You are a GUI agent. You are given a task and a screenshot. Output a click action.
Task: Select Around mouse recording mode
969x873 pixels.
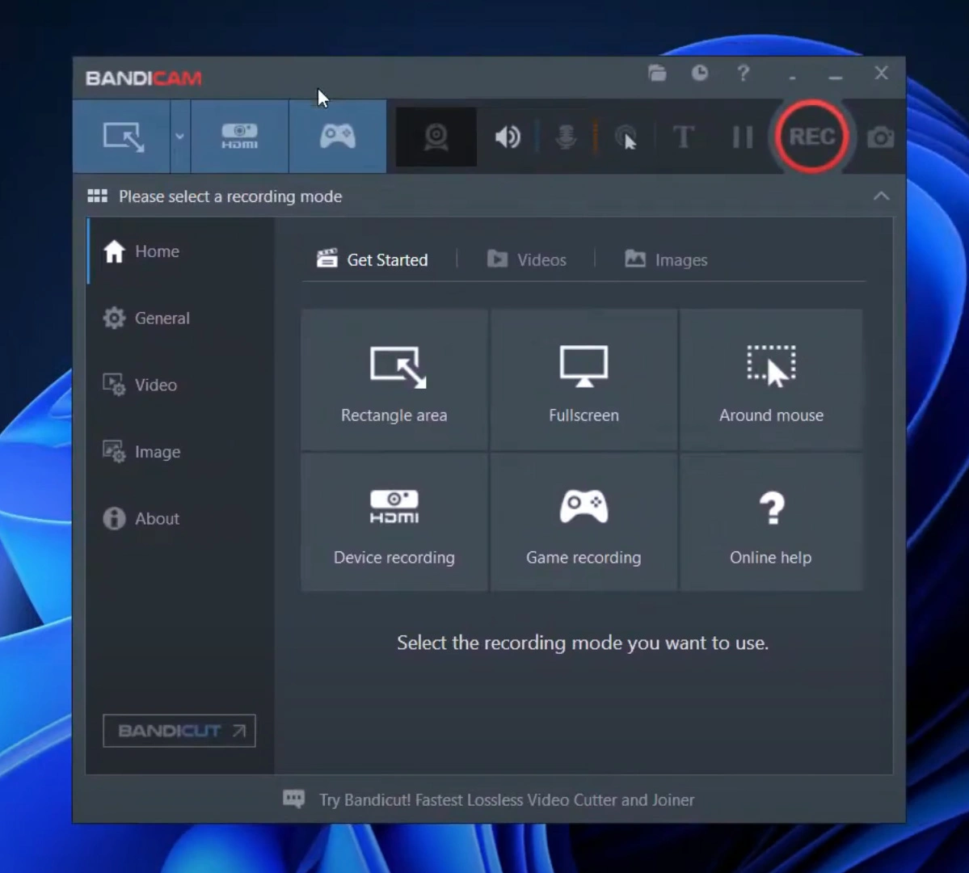tap(771, 380)
